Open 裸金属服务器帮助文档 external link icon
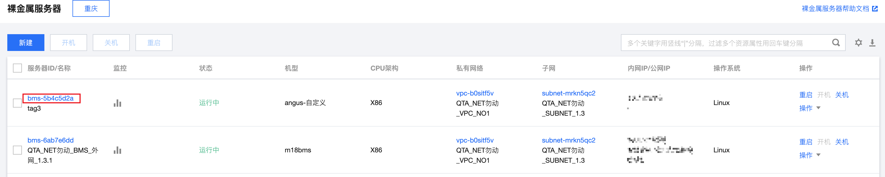The image size is (885, 177). tap(875, 9)
